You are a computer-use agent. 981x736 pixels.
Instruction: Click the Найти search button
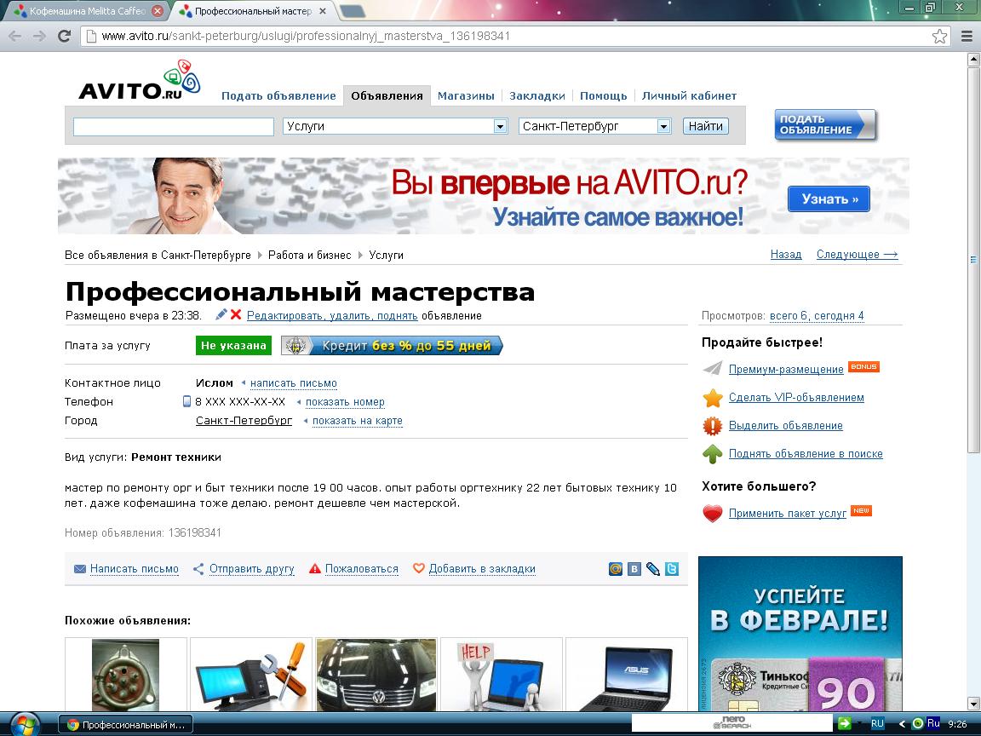[705, 126]
